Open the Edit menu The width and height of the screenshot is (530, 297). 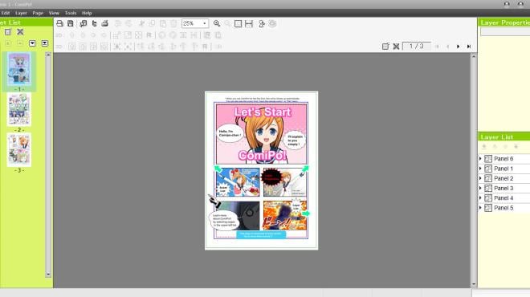click(6, 13)
